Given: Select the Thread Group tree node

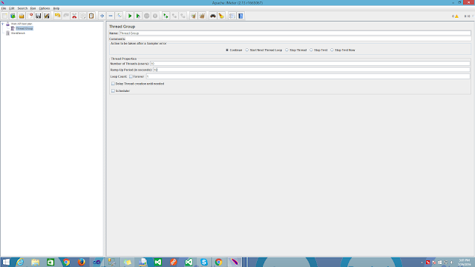Looking at the screenshot, I should (x=24, y=28).
